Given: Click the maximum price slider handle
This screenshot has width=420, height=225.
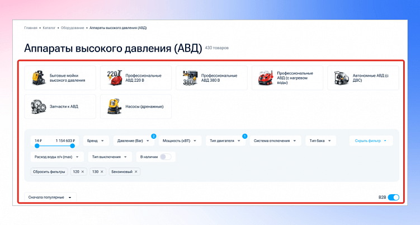Looking at the screenshot, I should tap(72, 146).
